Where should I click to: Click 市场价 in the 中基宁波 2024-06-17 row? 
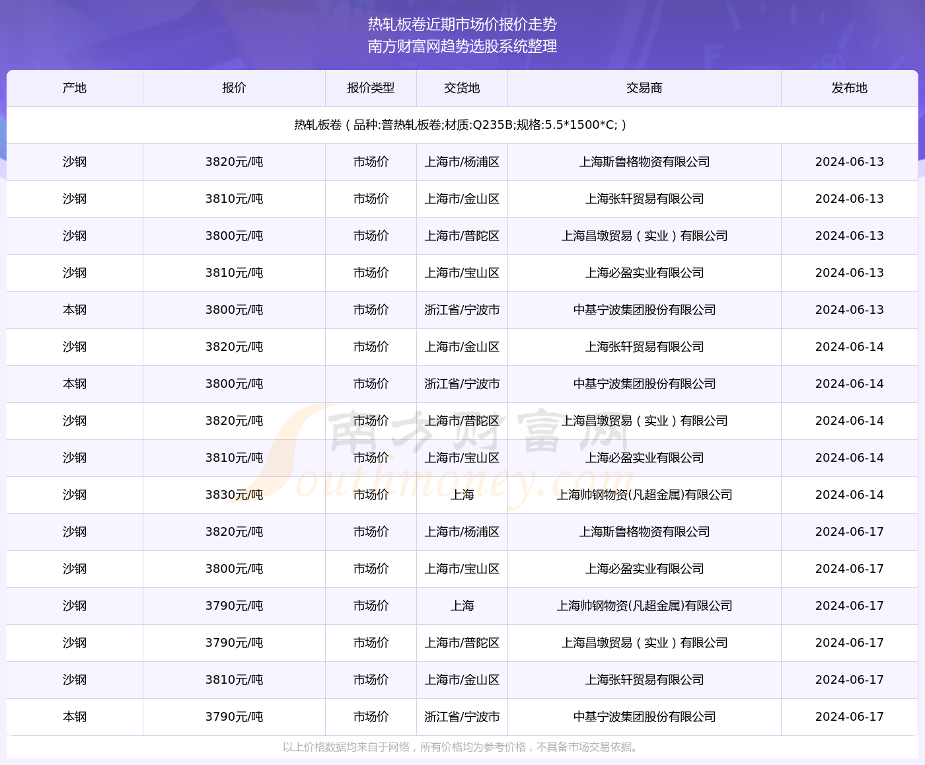[371, 717]
